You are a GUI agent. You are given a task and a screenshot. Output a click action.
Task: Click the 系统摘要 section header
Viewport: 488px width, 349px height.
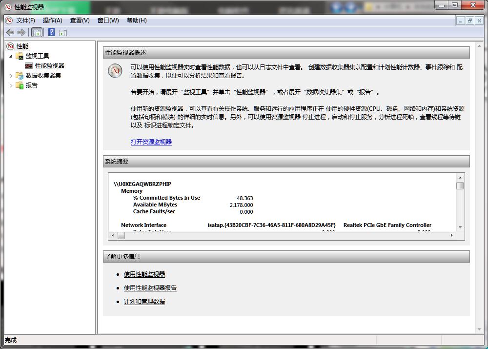(286, 162)
